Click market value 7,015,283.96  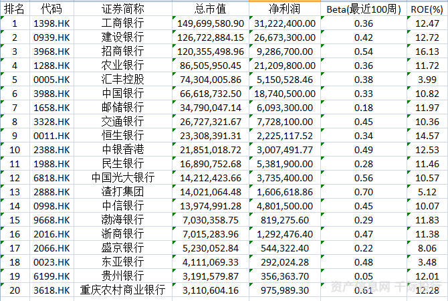(x=210, y=234)
